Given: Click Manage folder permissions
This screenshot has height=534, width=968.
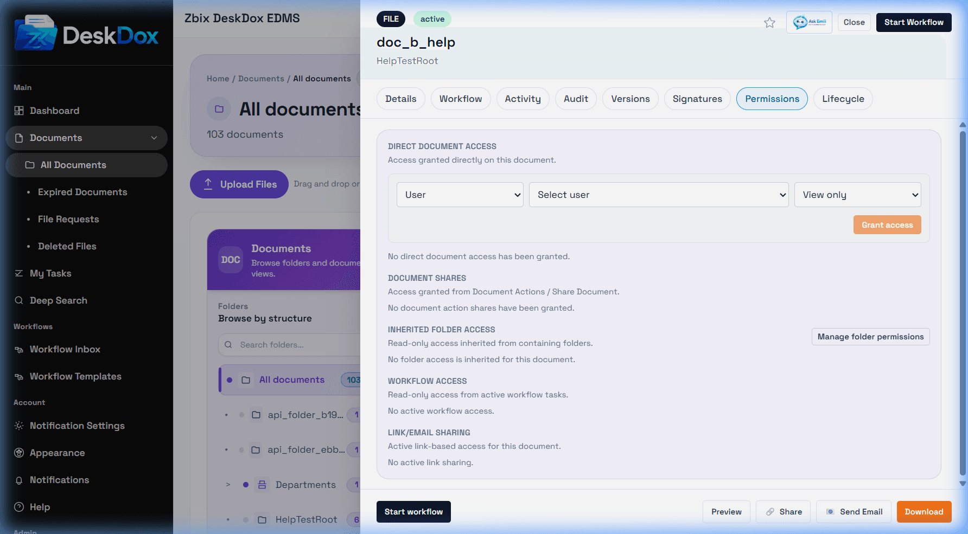Looking at the screenshot, I should coord(871,337).
